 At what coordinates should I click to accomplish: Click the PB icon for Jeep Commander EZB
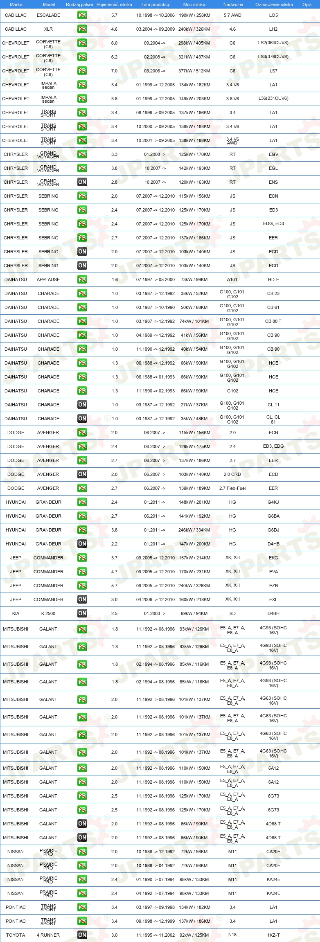point(82,586)
